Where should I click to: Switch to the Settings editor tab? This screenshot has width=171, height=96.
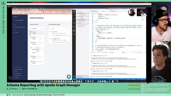[x=113, y=11]
